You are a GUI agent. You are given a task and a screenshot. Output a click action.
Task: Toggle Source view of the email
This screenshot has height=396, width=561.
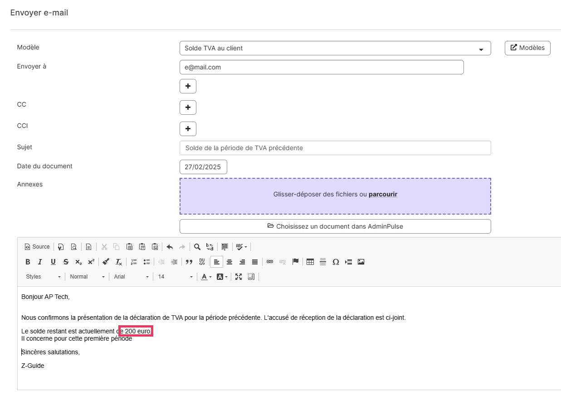pos(37,247)
